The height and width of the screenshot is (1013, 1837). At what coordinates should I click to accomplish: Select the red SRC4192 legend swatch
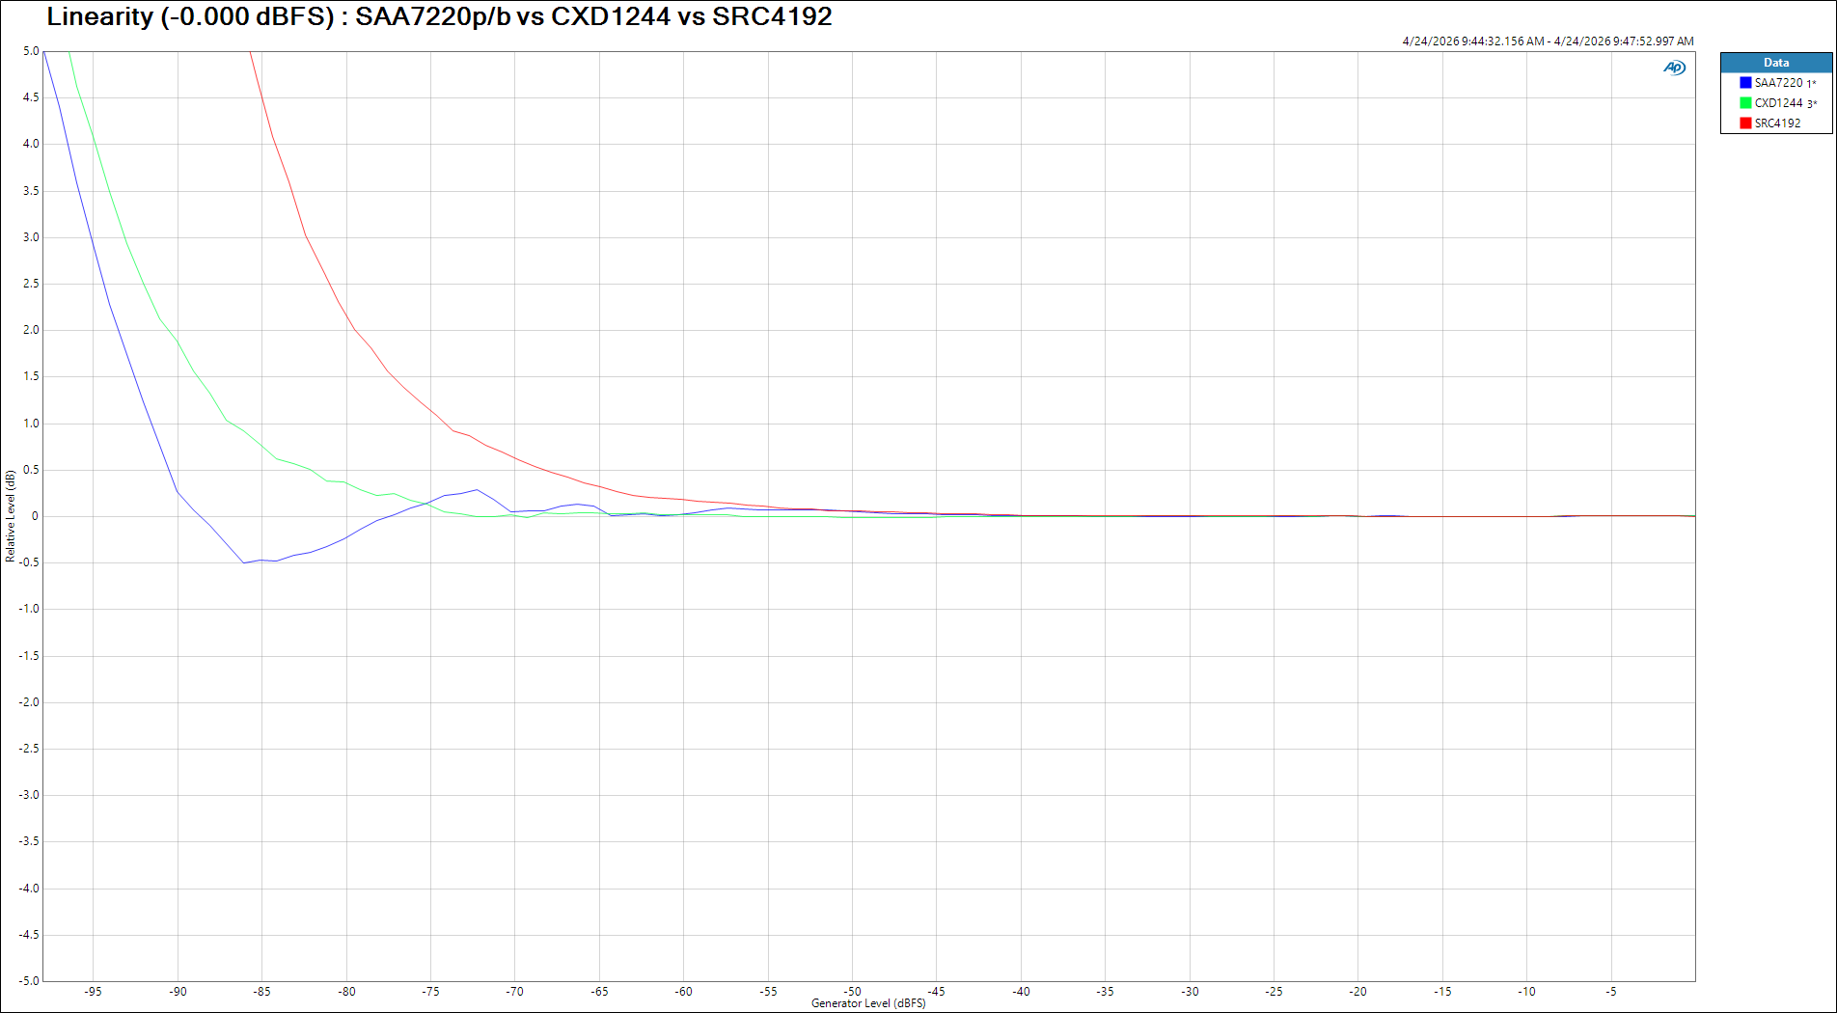point(1745,123)
